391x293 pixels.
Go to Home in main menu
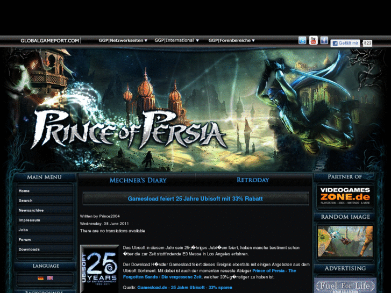point(45,191)
